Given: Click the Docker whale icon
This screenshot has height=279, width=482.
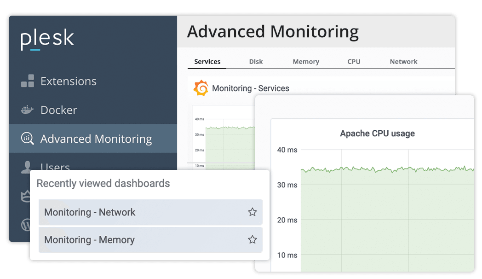Looking at the screenshot, I should tap(28, 110).
